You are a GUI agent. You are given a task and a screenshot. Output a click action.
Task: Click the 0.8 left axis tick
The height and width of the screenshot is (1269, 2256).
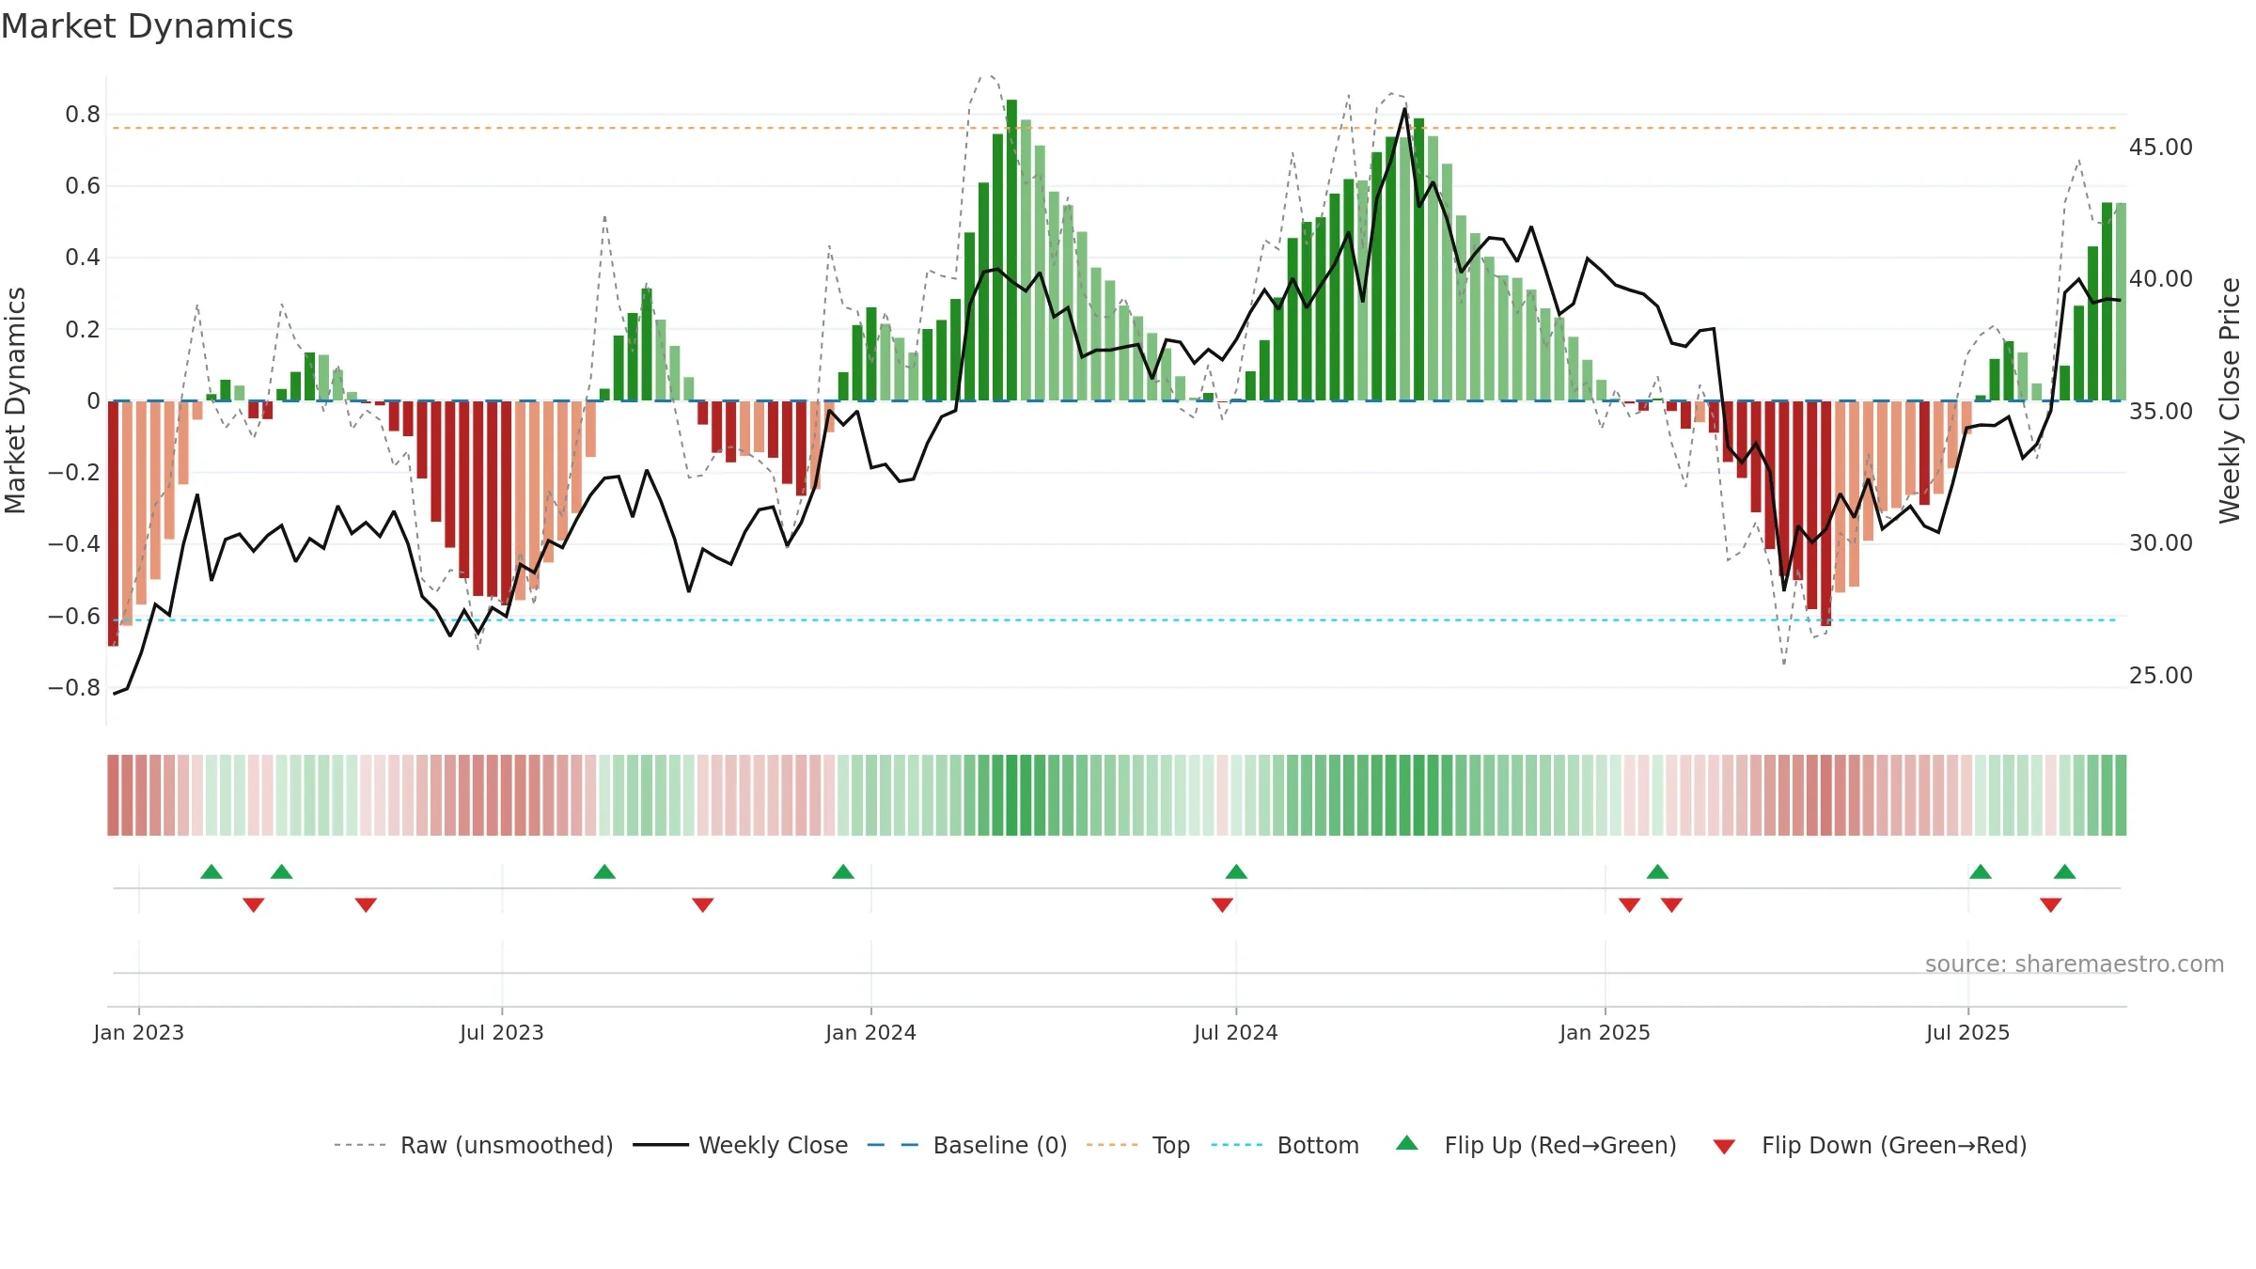(x=83, y=115)
